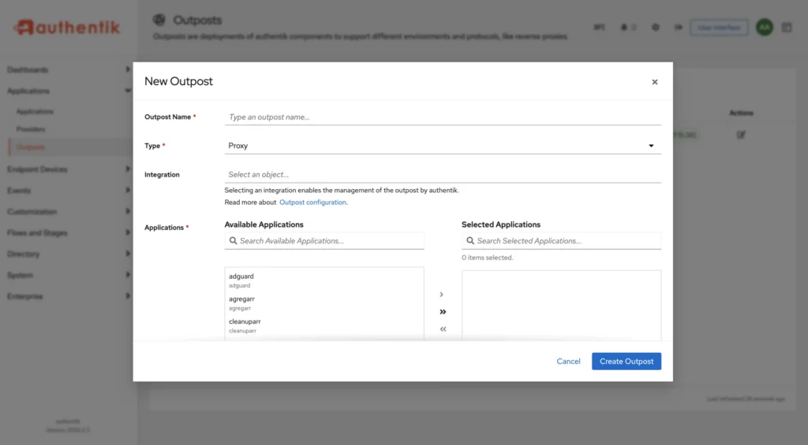
Task: Collapse the Applications sidebar section
Action: (68, 91)
